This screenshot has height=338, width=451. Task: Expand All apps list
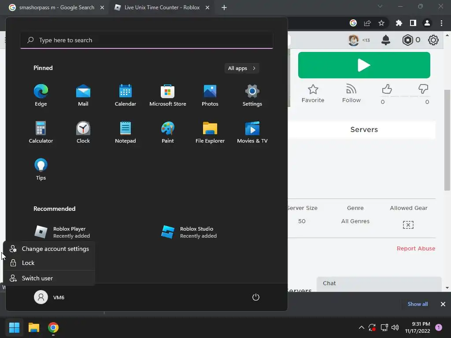coord(242,68)
